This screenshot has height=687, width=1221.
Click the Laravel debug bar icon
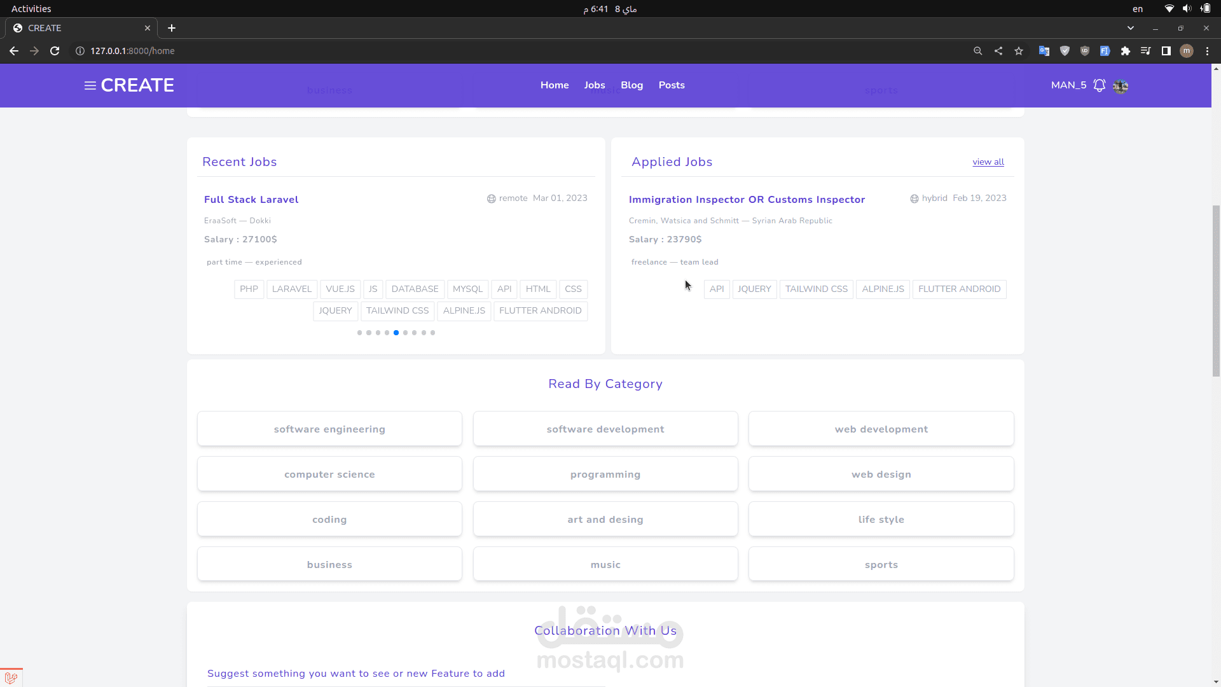(x=11, y=678)
